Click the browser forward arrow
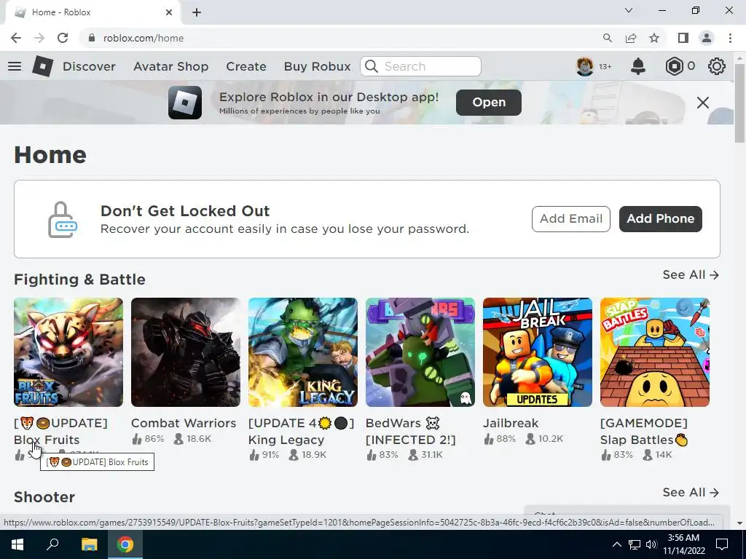This screenshot has width=746, height=559. [x=39, y=38]
